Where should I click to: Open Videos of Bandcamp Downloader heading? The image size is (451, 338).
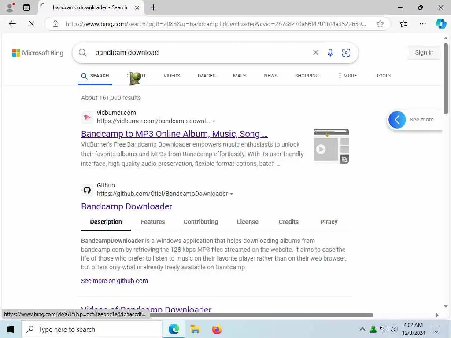(146, 309)
